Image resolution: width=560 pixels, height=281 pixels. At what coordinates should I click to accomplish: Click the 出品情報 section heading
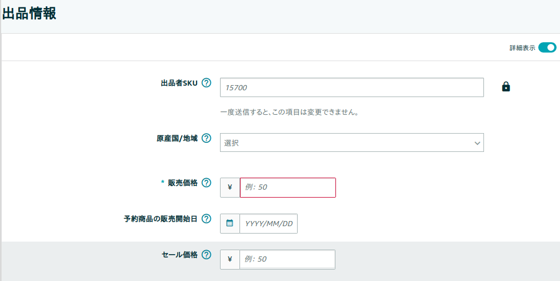[29, 14]
